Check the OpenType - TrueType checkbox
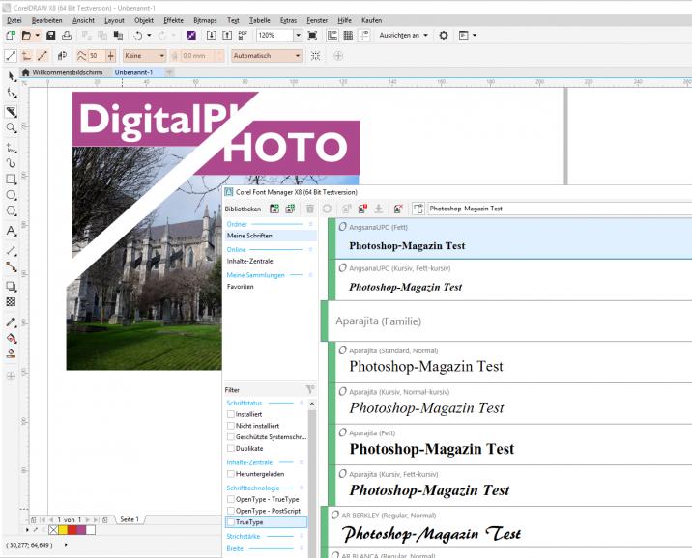 click(x=230, y=499)
